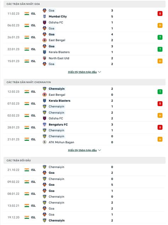Click the ISL league label in the 12.02.23 row
The height and width of the screenshot is (225, 168).
coord(33,92)
